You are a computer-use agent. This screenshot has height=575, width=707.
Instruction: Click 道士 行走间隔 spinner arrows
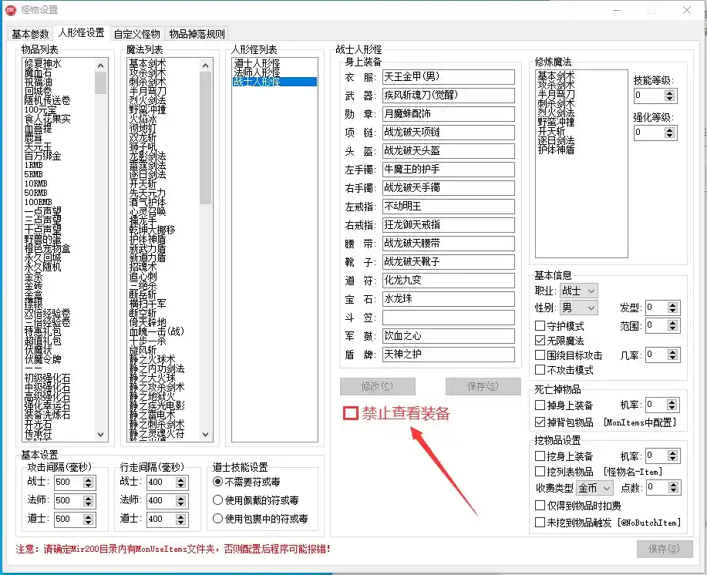[181, 520]
